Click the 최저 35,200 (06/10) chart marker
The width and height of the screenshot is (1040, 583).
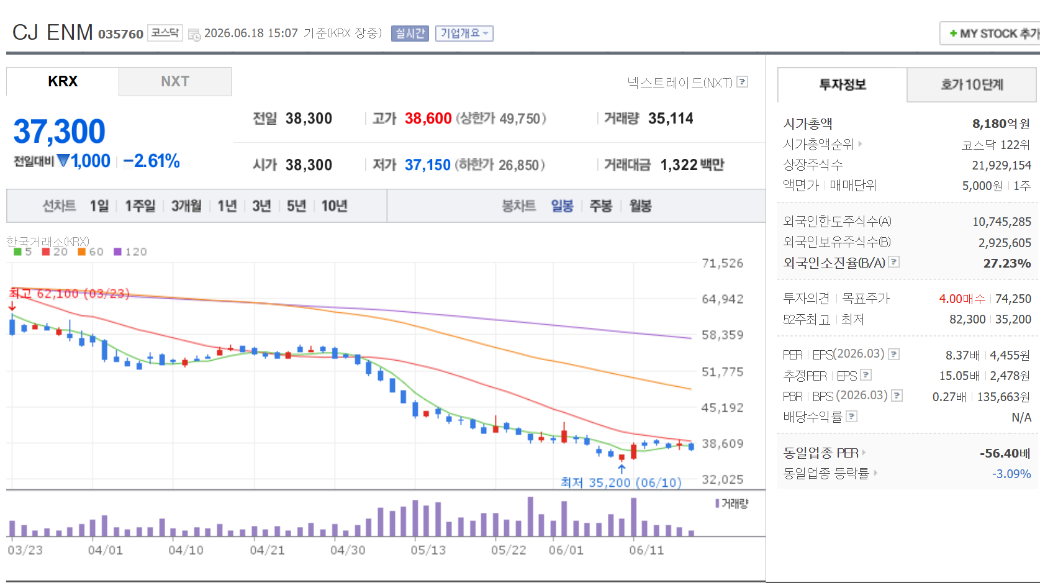pyautogui.click(x=621, y=482)
